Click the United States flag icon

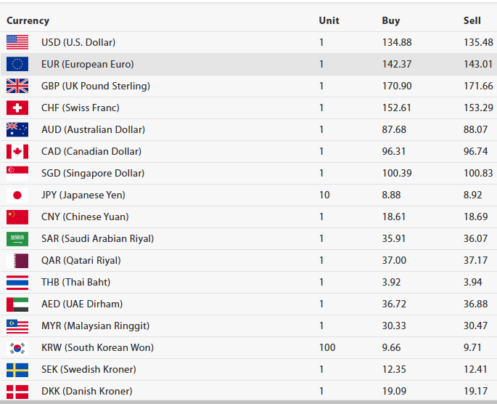pyautogui.click(x=17, y=42)
